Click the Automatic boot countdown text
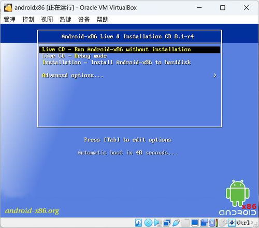The width and height of the screenshot is (259, 228). (x=127, y=153)
